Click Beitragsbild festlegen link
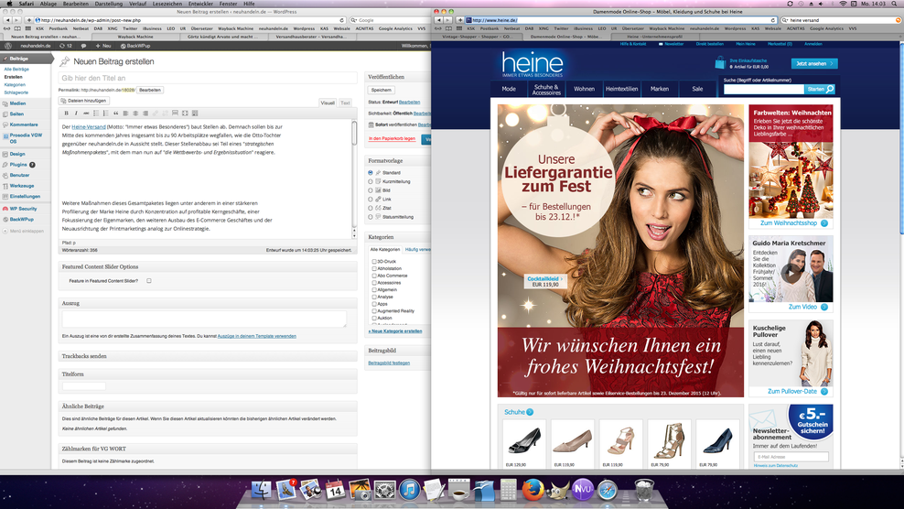The height and width of the screenshot is (509, 904). (389, 363)
